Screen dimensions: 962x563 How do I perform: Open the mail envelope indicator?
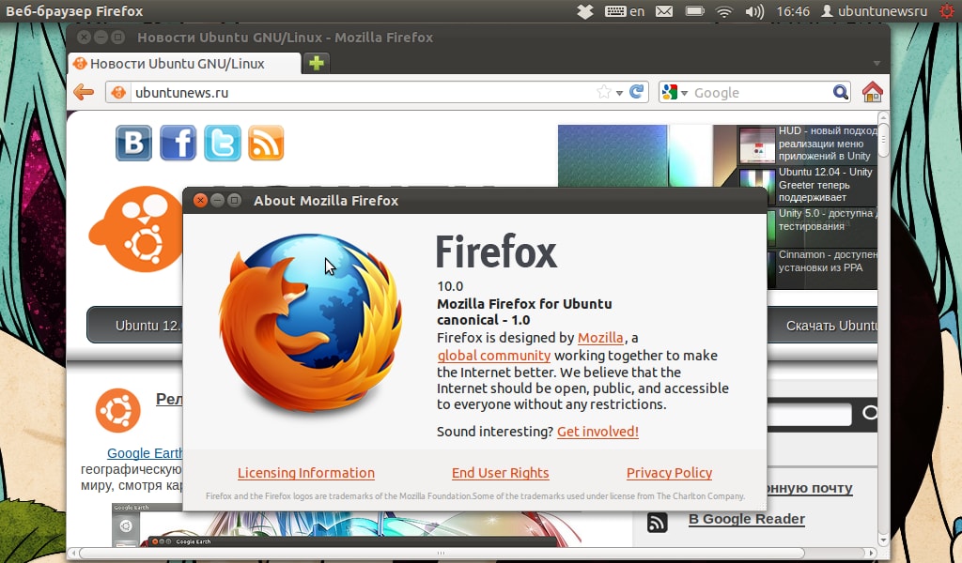click(664, 11)
